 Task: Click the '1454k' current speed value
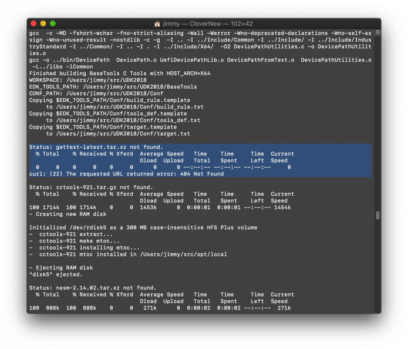pyautogui.click(x=282, y=208)
